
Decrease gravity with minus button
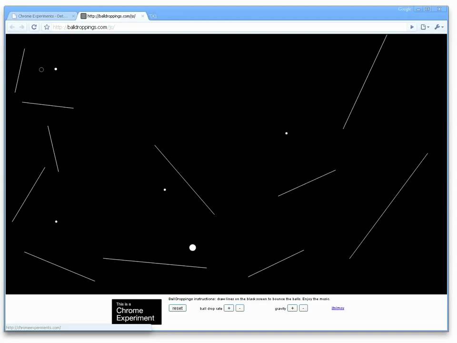click(303, 308)
